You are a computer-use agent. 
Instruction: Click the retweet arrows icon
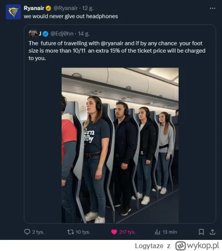click(70, 232)
